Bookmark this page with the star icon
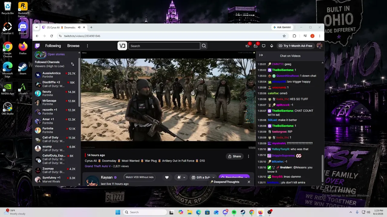Viewport: 387px width, 217px height. point(284,36)
